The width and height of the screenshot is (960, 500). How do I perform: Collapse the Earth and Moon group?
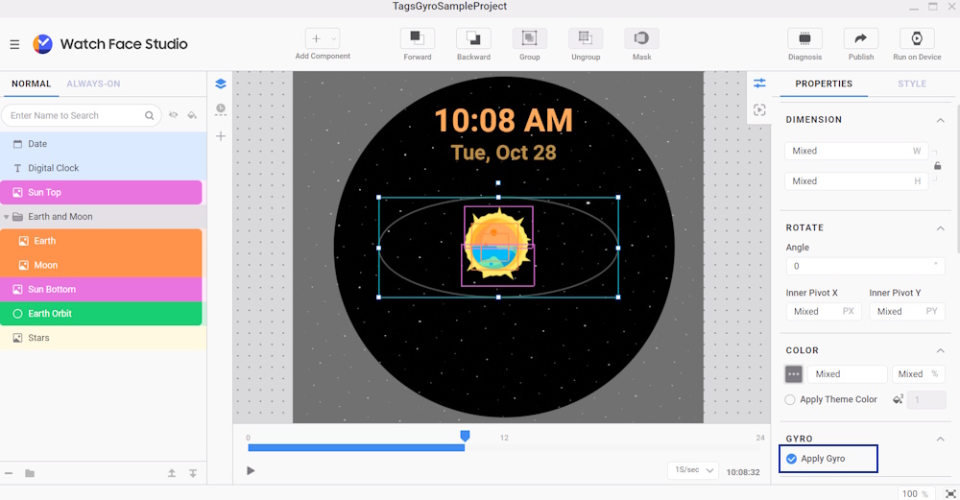point(7,217)
